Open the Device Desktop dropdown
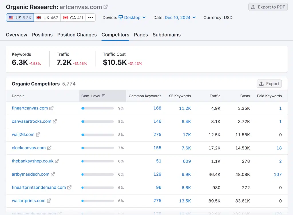 click(132, 18)
